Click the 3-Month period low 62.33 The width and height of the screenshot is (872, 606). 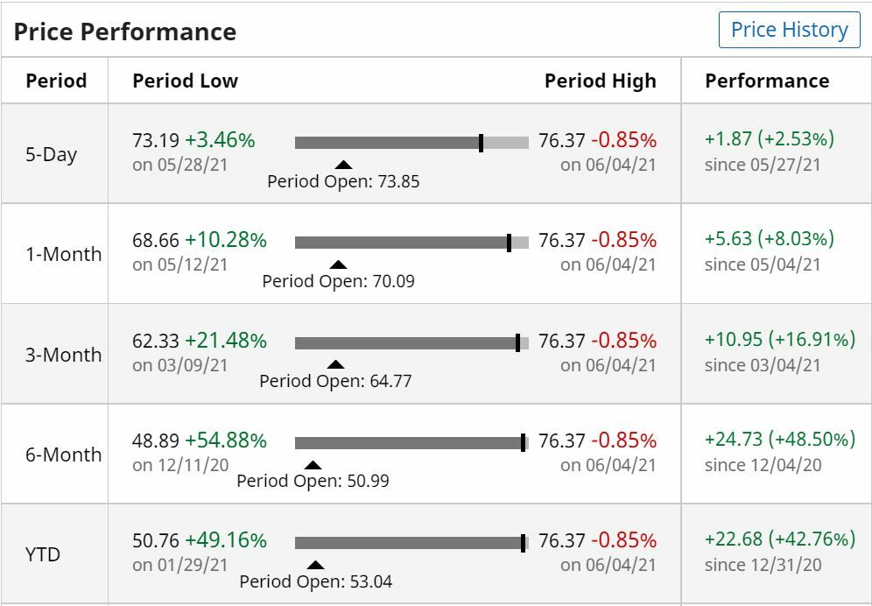tap(156, 341)
